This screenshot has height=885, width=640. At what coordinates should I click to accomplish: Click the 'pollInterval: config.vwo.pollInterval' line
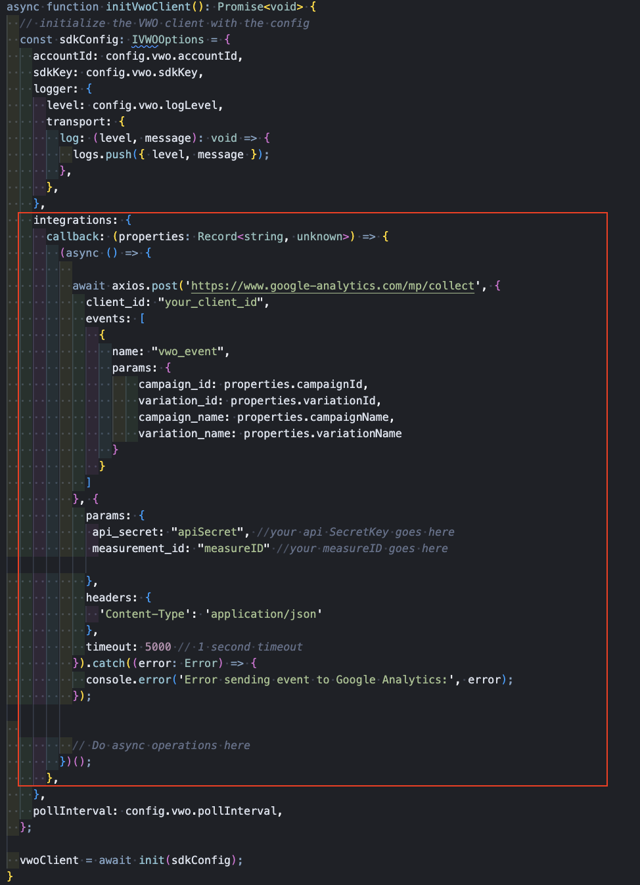pyautogui.click(x=158, y=811)
